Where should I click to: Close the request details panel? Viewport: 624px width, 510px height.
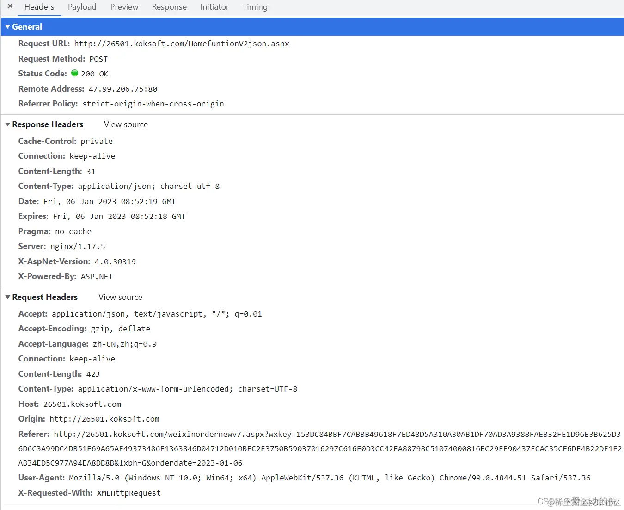(10, 6)
